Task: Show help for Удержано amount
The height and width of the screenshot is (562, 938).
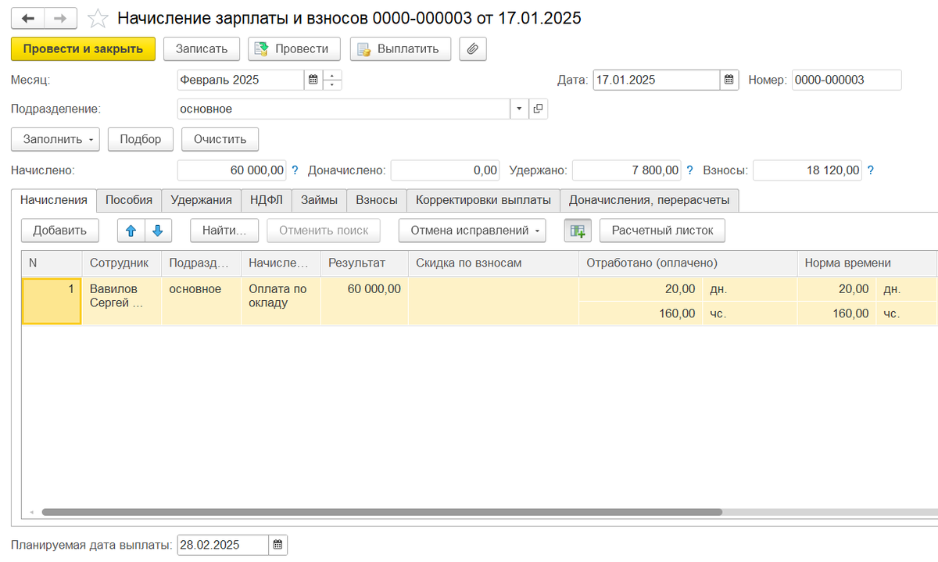Action: pyautogui.click(x=689, y=170)
